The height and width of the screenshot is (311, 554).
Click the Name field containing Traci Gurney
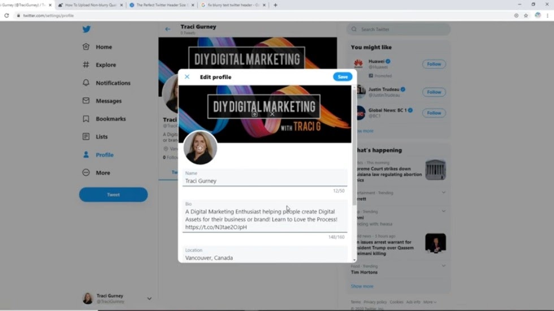pyautogui.click(x=265, y=181)
